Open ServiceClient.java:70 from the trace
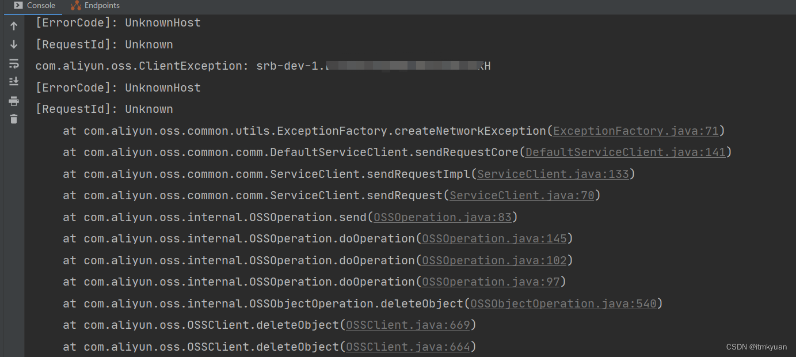796x357 pixels. click(521, 195)
